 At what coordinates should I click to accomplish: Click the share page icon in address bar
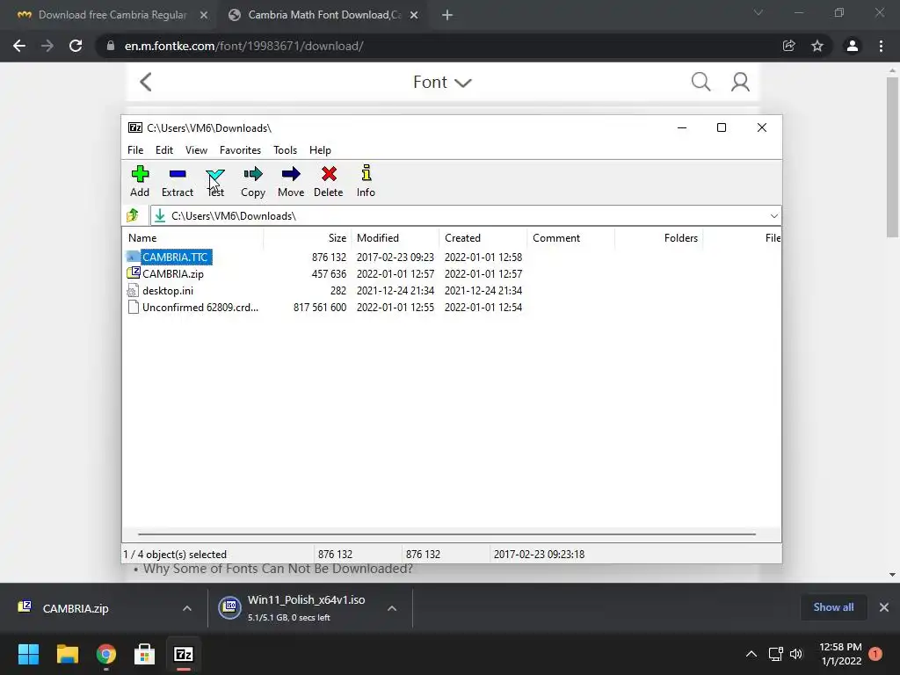(789, 46)
